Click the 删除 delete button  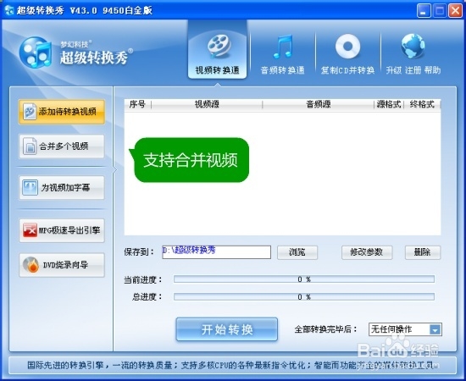pos(423,252)
